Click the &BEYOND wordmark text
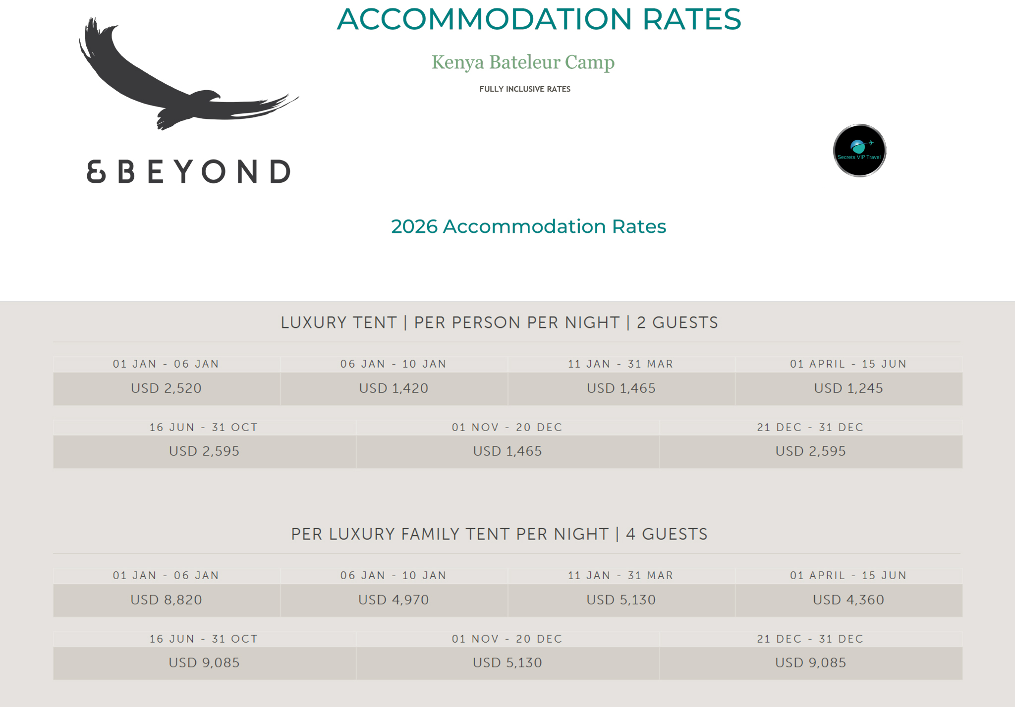1015x707 pixels. (188, 171)
